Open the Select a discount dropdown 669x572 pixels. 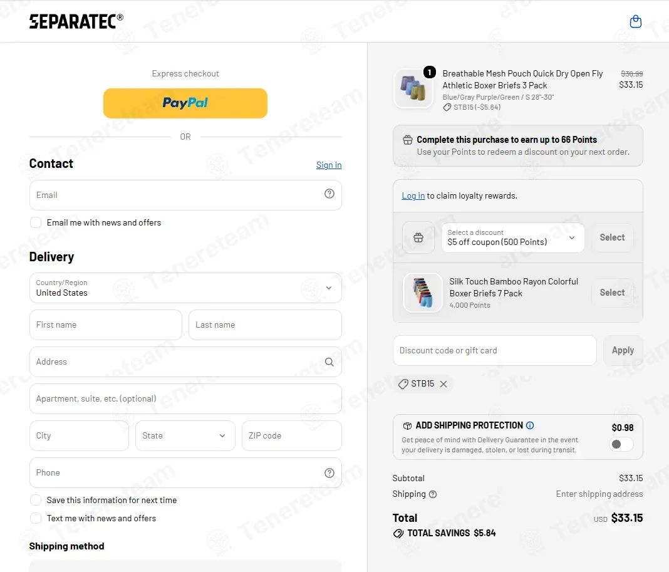pyautogui.click(x=513, y=238)
